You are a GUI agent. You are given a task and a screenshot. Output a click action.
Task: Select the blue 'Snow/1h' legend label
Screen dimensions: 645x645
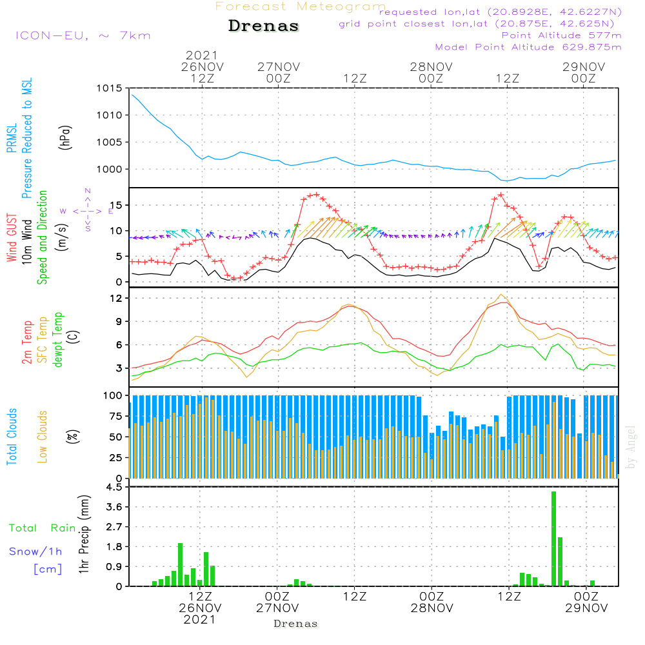35,551
